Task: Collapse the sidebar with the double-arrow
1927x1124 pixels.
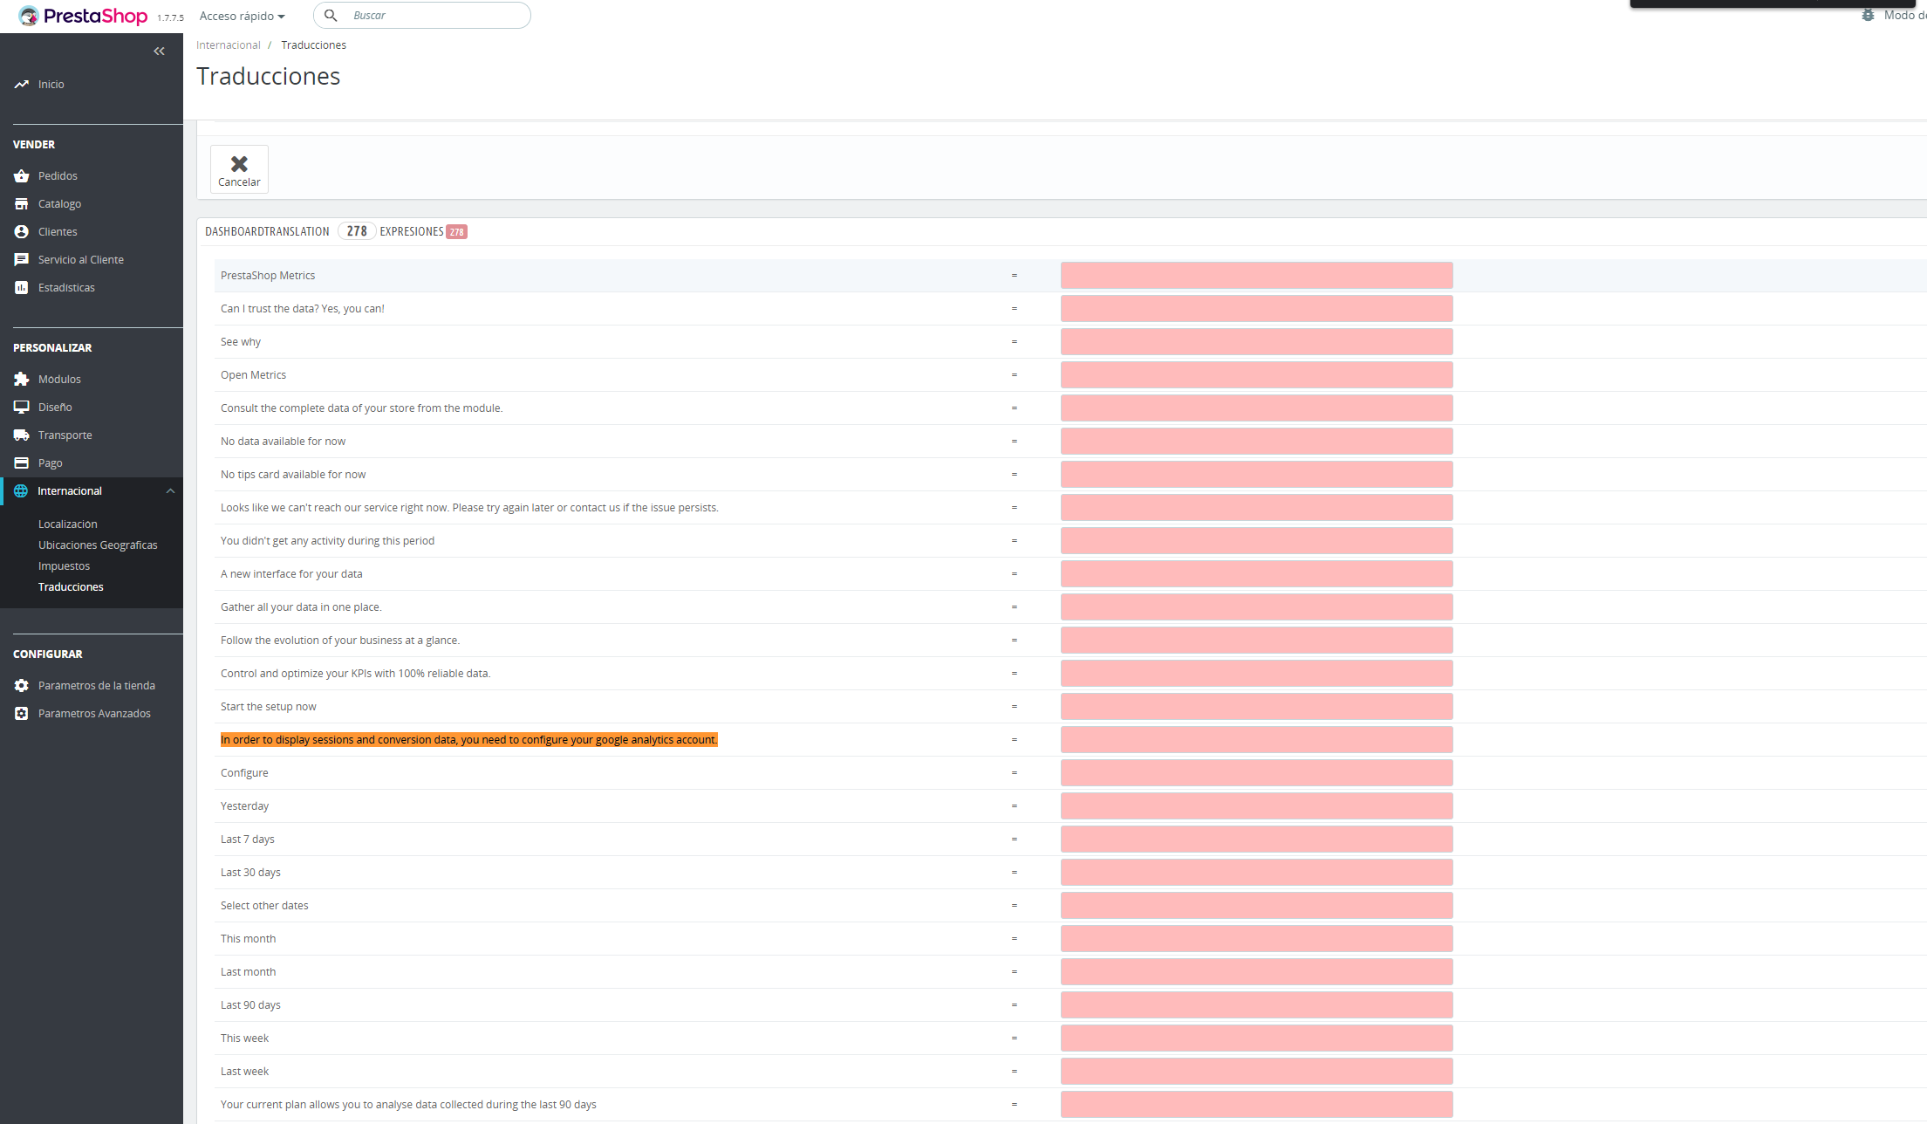Action: (159, 51)
